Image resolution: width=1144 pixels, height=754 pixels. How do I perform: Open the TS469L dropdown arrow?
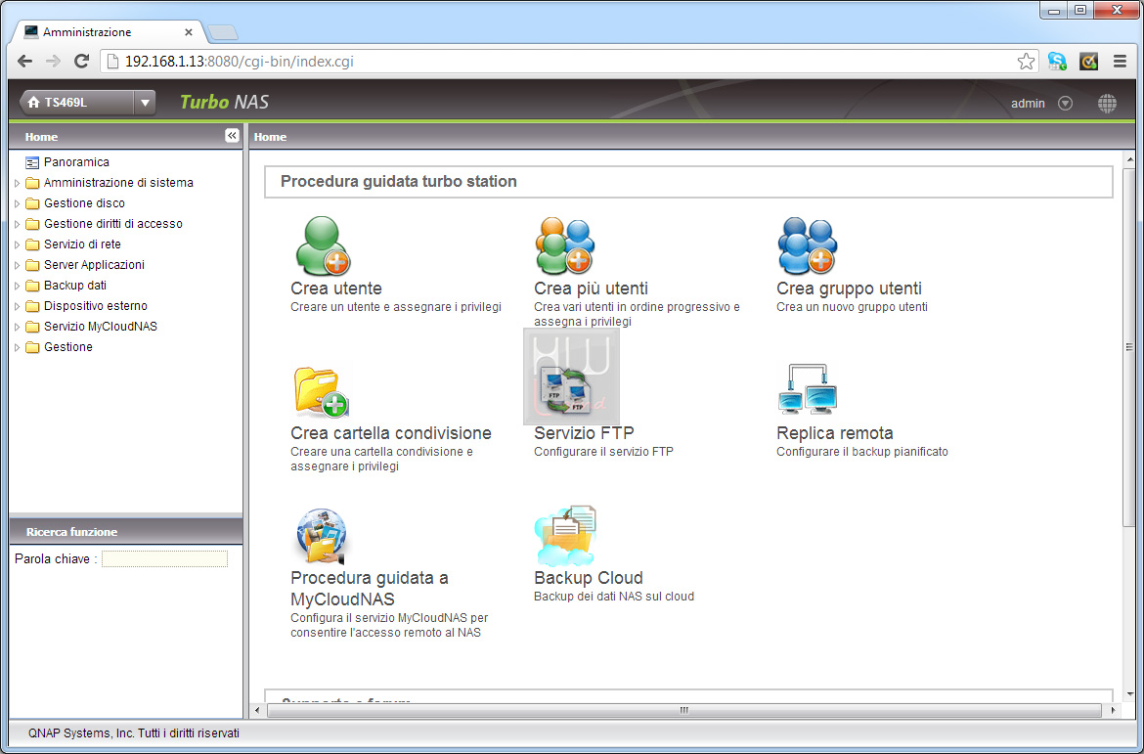click(145, 103)
